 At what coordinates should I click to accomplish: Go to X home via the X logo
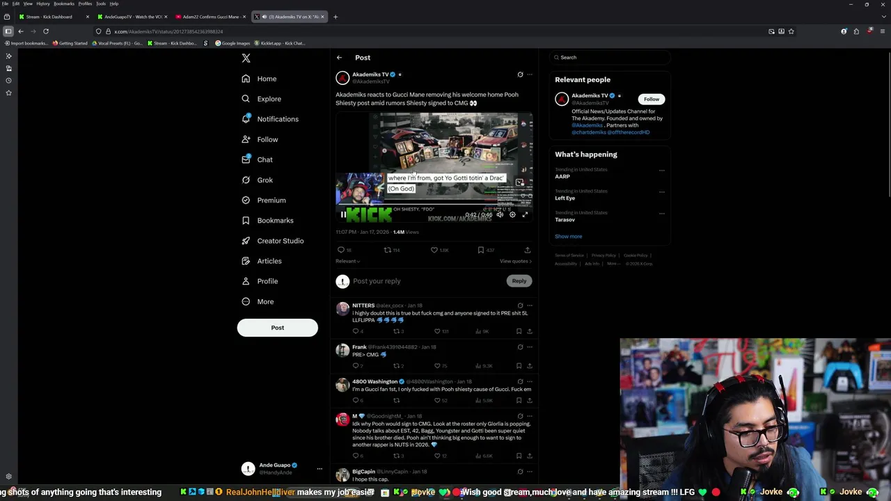click(246, 58)
